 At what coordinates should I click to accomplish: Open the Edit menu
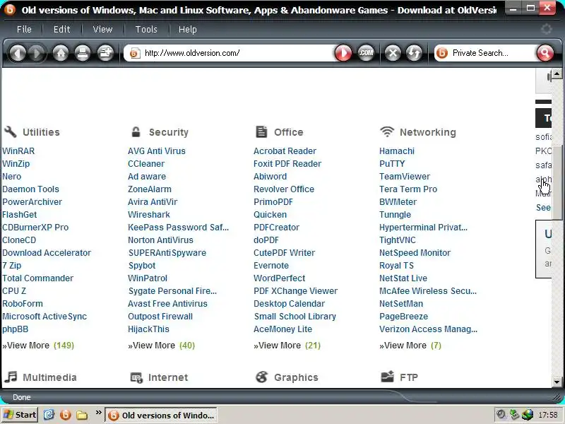pos(61,29)
